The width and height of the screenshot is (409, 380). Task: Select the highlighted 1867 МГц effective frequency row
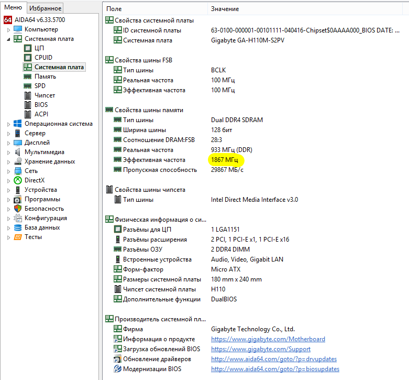225,160
